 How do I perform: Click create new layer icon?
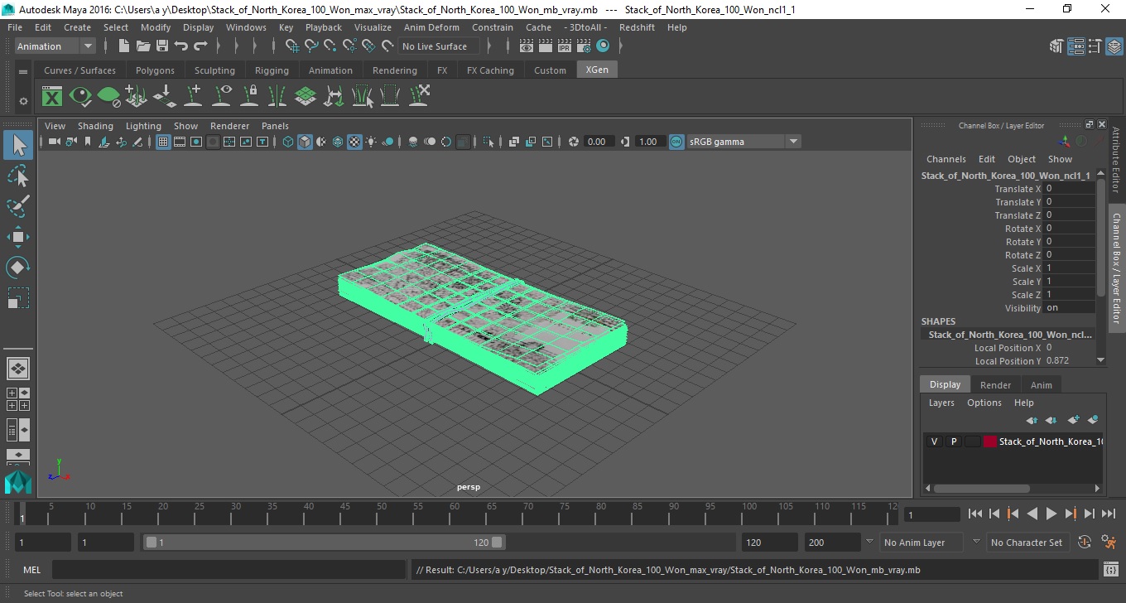click(1073, 421)
